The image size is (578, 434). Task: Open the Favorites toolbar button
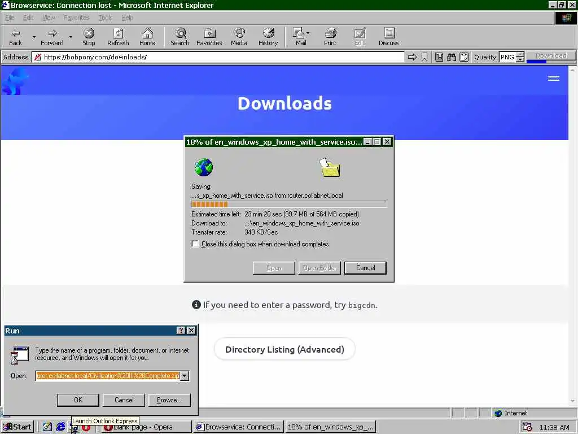coord(209,37)
